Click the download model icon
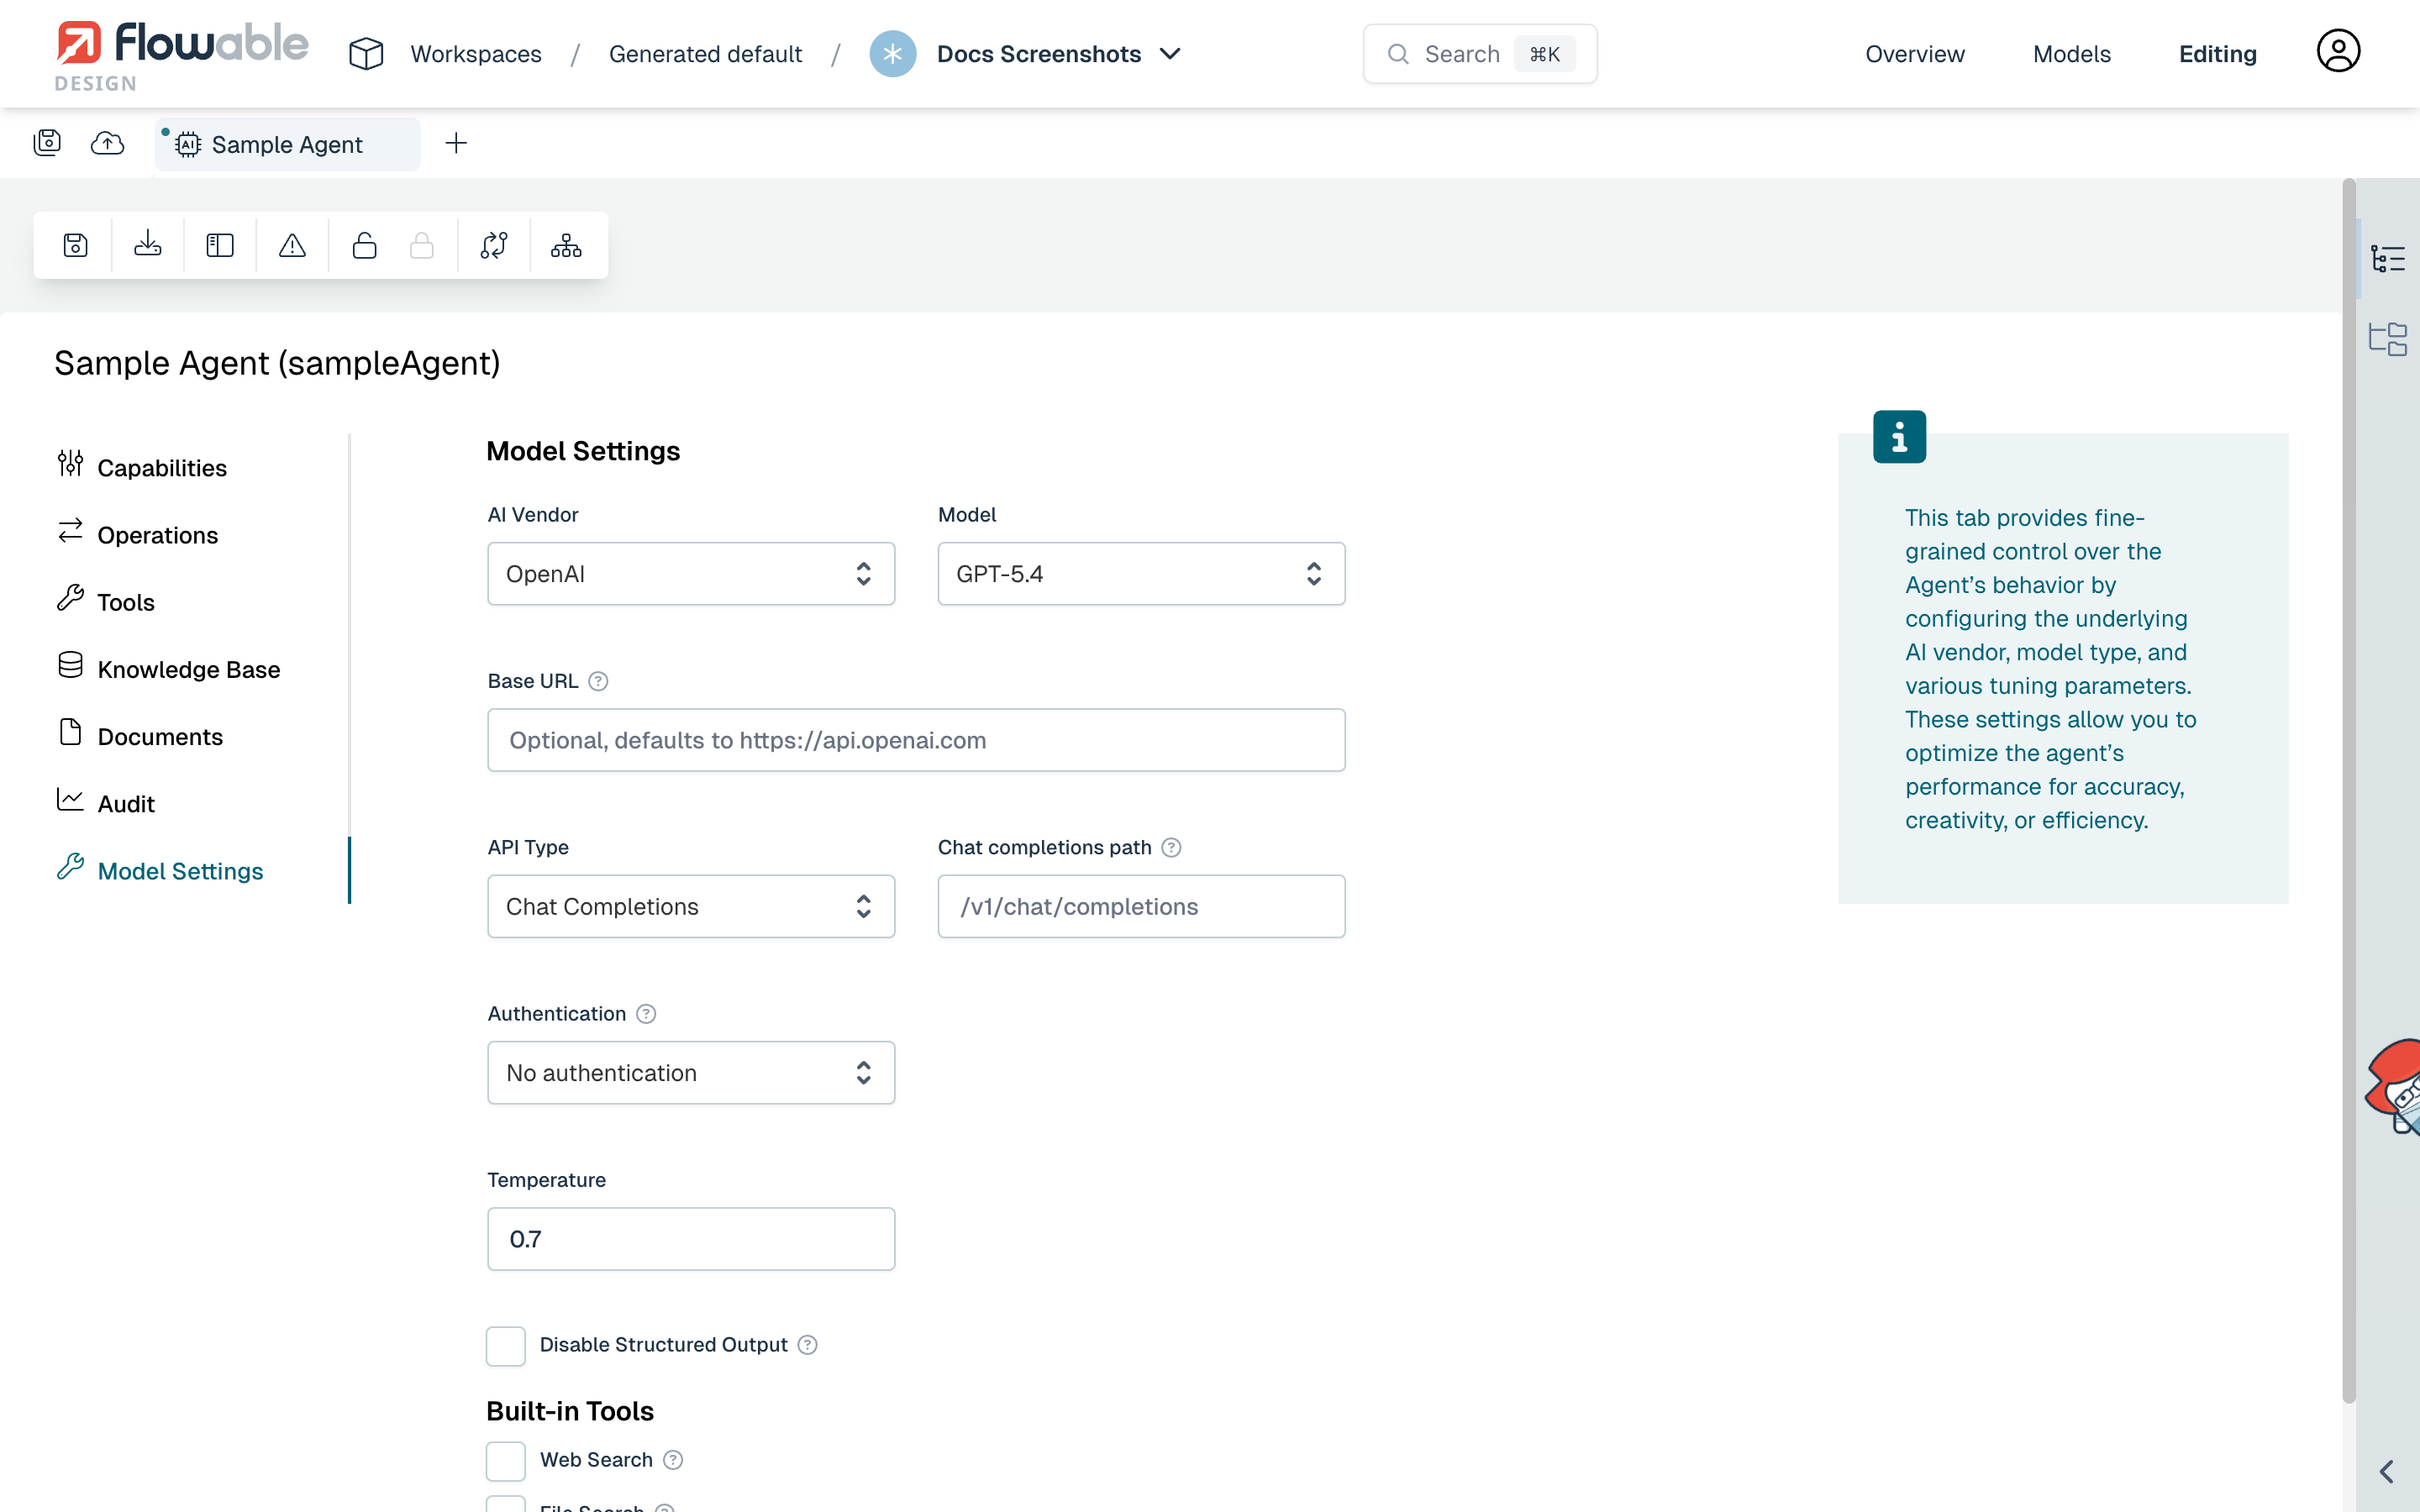Image resolution: width=2420 pixels, height=1512 pixels. coord(148,245)
